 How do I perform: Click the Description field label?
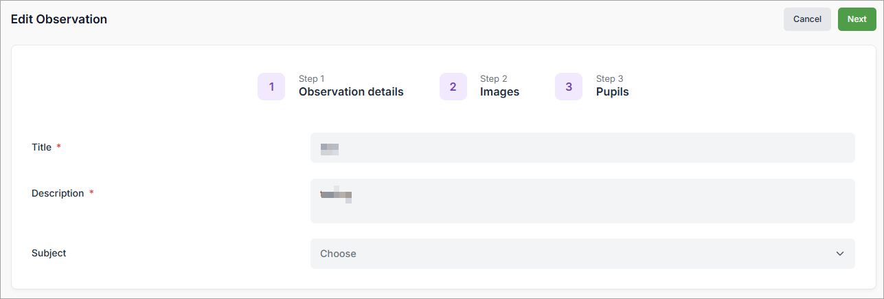click(x=58, y=193)
